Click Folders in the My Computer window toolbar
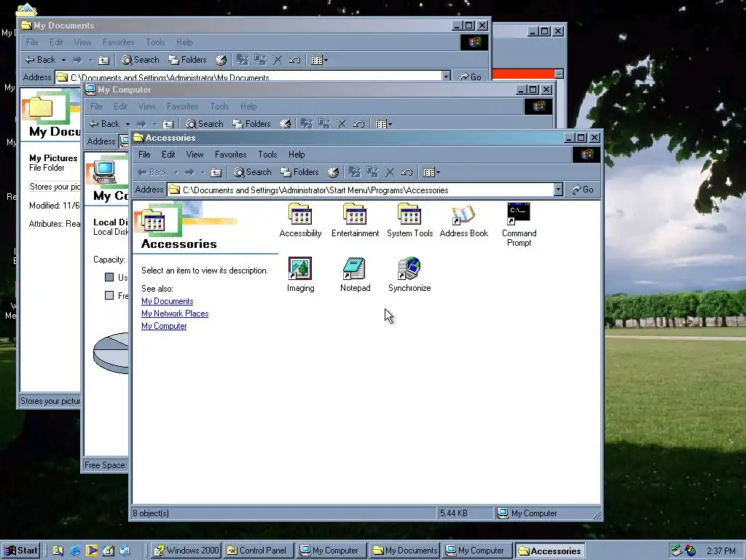 tap(251, 124)
